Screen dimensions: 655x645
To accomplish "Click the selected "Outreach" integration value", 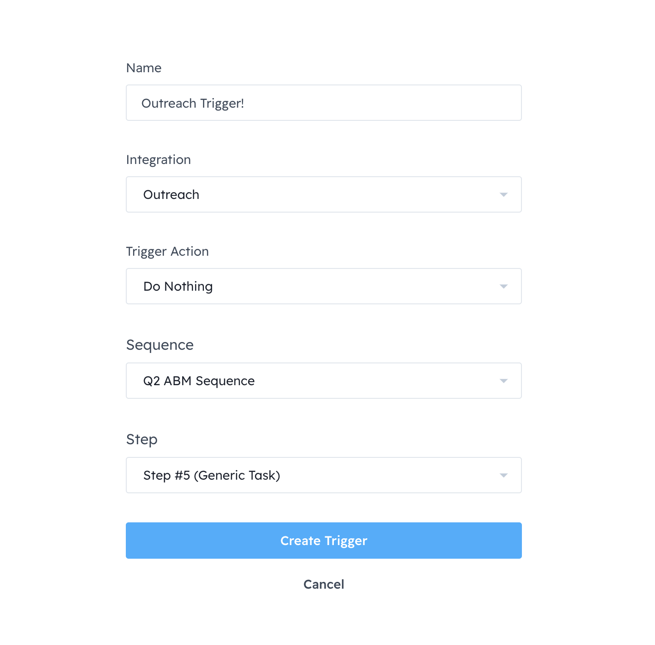I will pyautogui.click(x=171, y=195).
